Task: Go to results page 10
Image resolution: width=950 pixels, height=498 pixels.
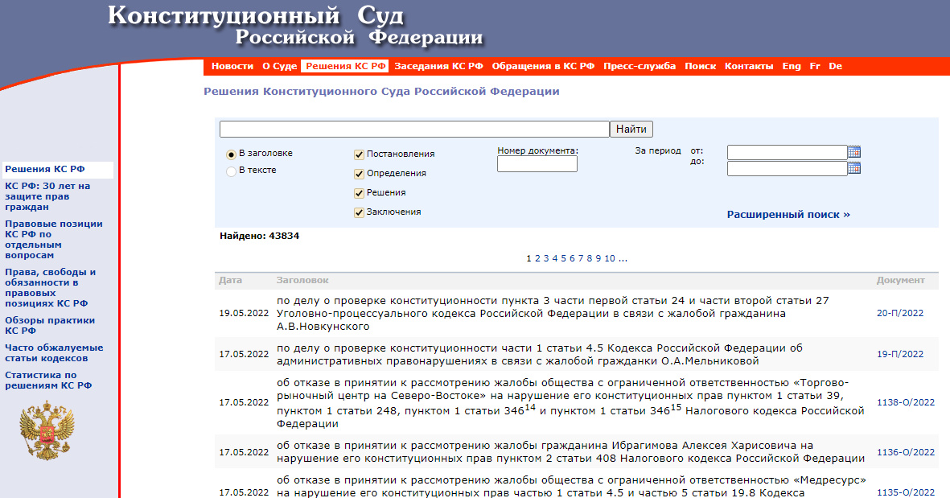Action: [x=610, y=259]
